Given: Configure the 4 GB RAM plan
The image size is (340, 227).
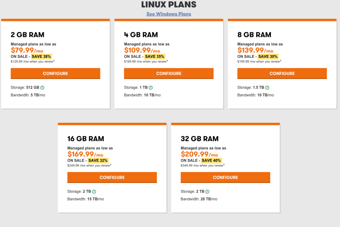Looking at the screenshot, I should point(169,73).
